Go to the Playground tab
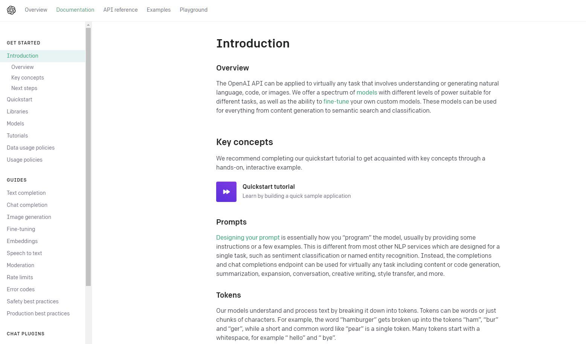Screen dimensions: 586x344 point(194,10)
